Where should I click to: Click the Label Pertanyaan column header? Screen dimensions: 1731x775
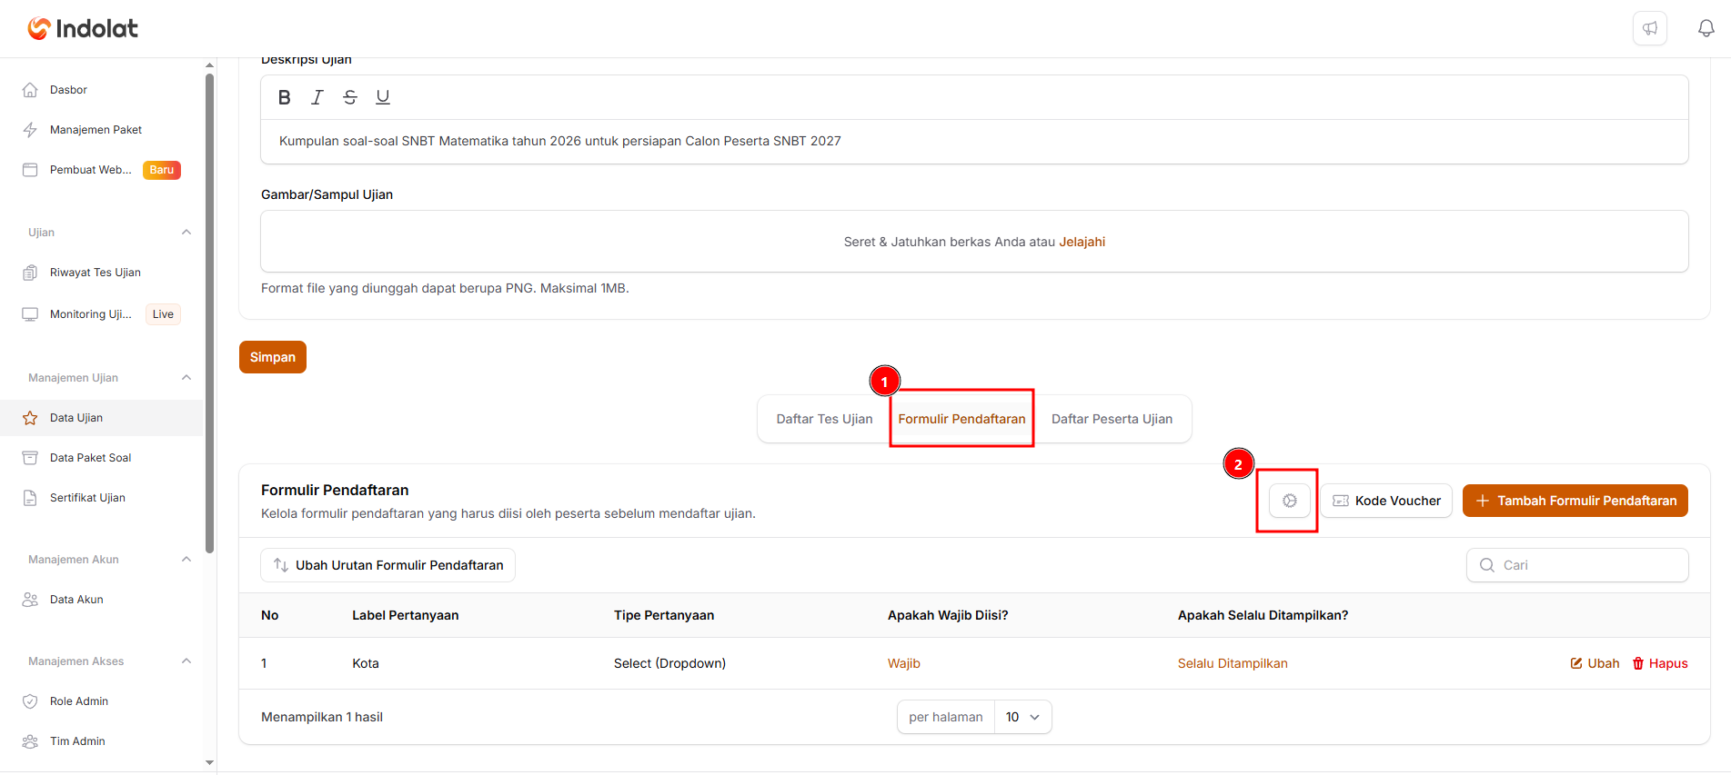(406, 615)
